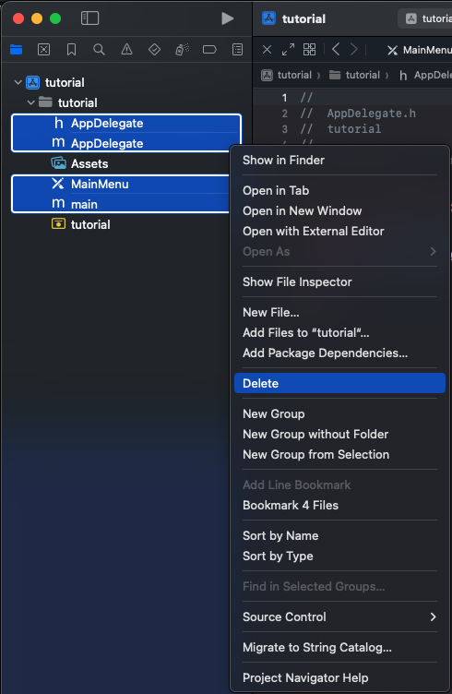The image size is (452, 694).
Task: Choose New File... from context menu
Action: point(339,313)
